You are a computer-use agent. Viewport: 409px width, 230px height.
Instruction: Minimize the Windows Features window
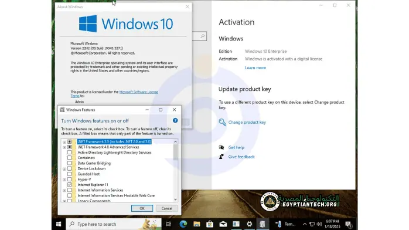click(147, 110)
